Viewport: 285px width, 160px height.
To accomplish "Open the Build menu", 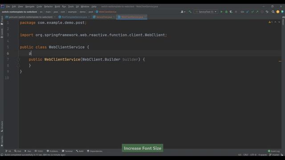I will pyautogui.click(x=57, y=6).
